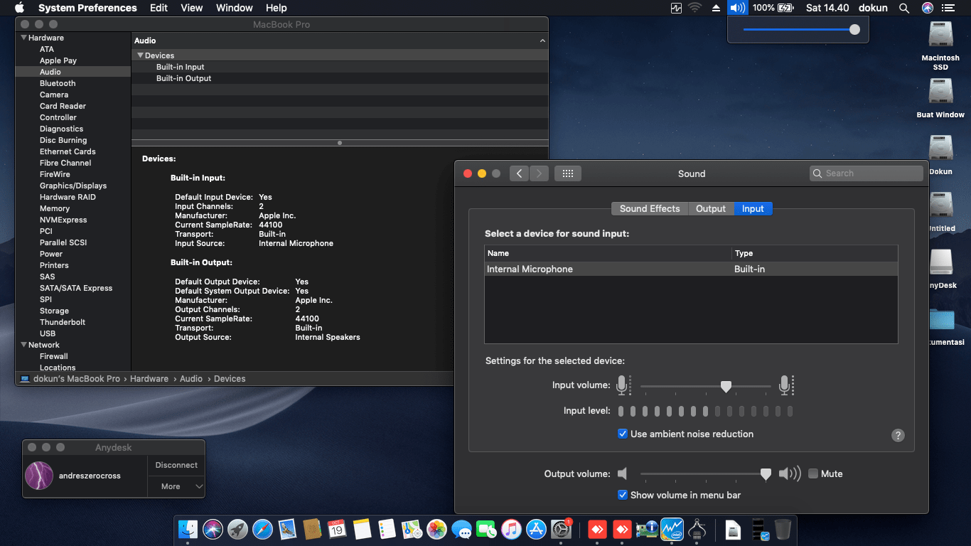The image size is (971, 546).
Task: Switch to the Output tab
Action: (x=711, y=208)
